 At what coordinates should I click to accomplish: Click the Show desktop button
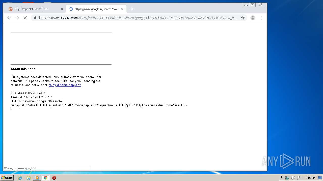tap(320, 178)
